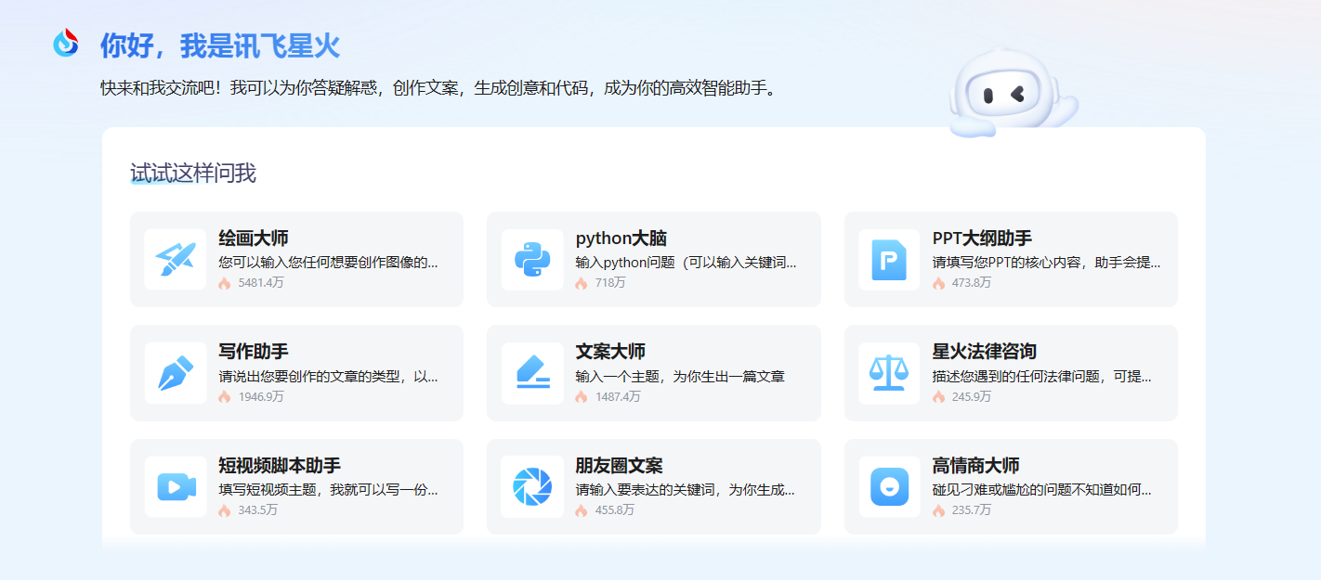Click the 235.7万 usage count
Image resolution: width=1321 pixels, height=580 pixels.
[x=972, y=510]
